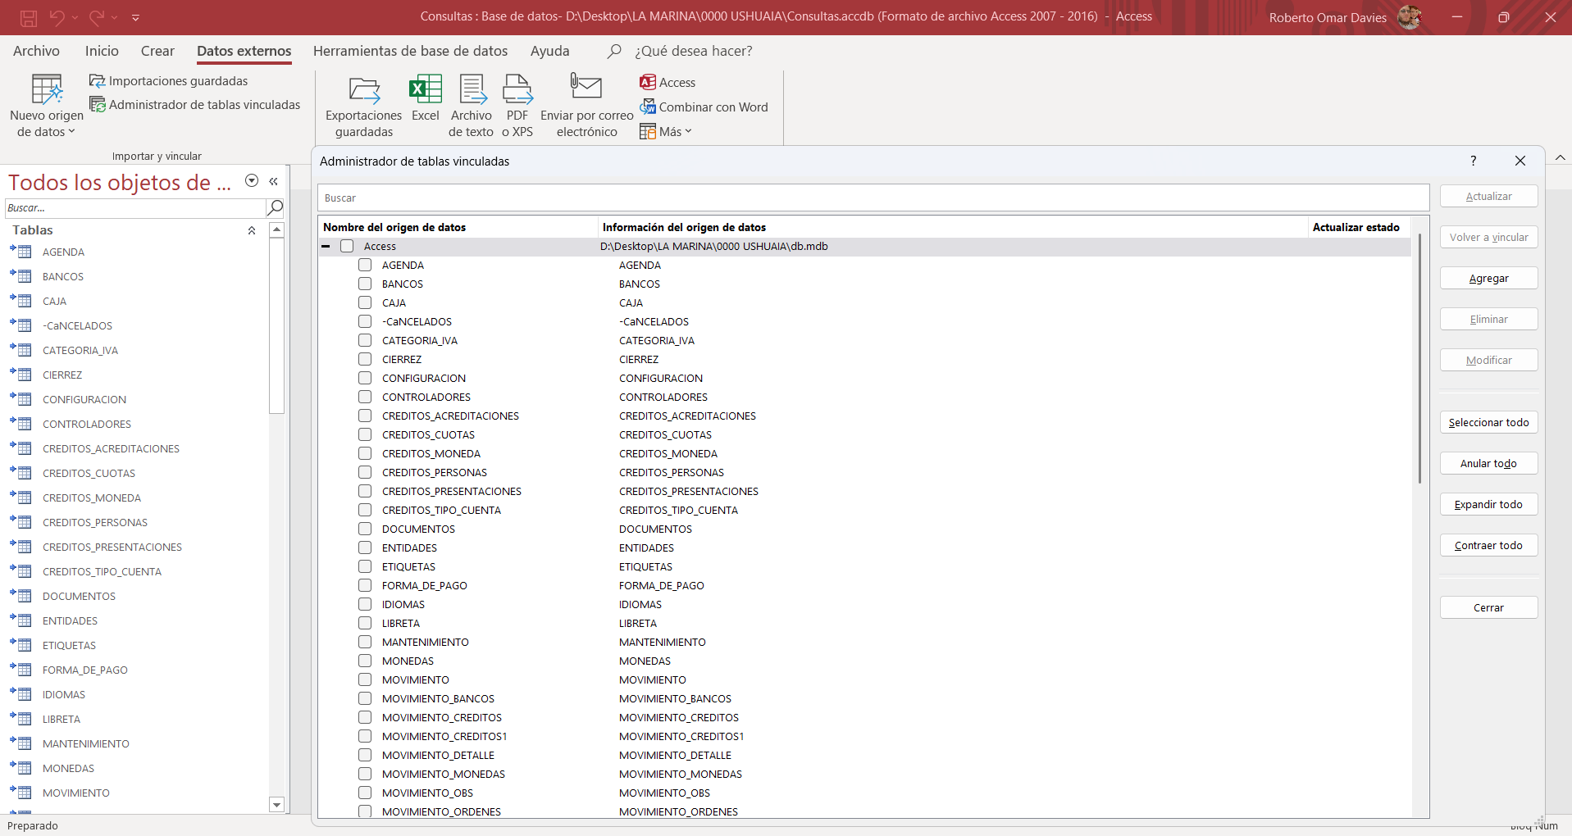The width and height of the screenshot is (1572, 836).
Task: Collapse the ribbon with the arrow
Action: click(1560, 157)
